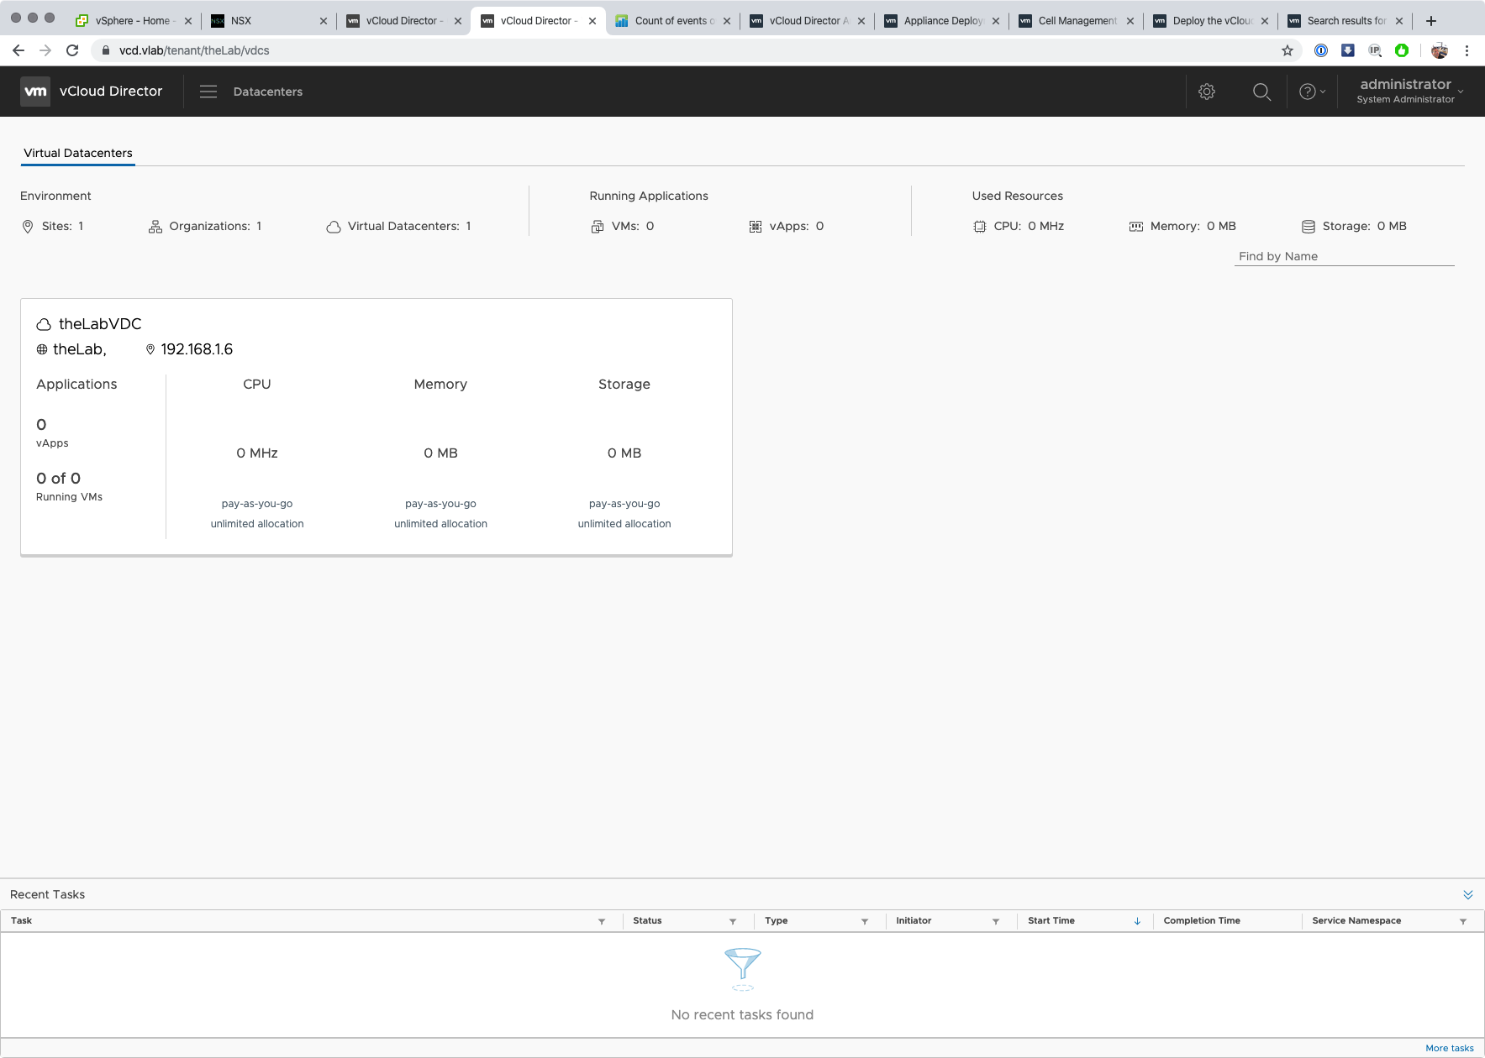This screenshot has width=1485, height=1058.
Task: Open the administrator user menu
Action: [1409, 91]
